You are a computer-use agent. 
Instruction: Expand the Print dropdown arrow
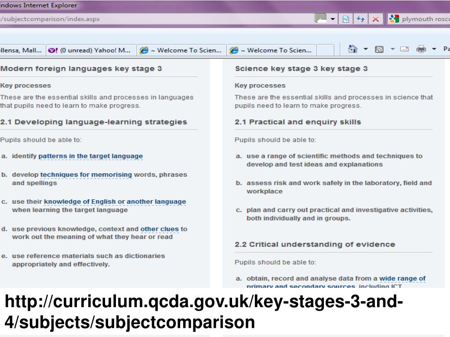434,49
